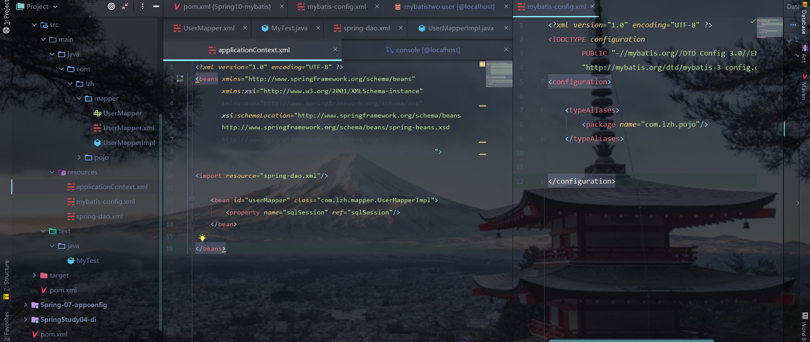
Task: Toggle the Database tool window stripe label
Action: pyautogui.click(x=804, y=22)
